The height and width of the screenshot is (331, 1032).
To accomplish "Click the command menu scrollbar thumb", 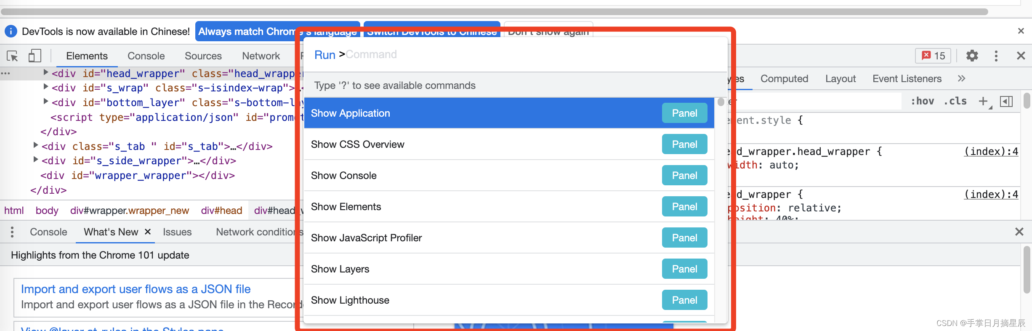I will click(721, 102).
